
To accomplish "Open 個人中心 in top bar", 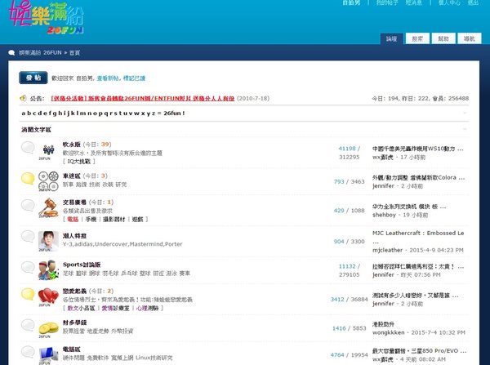I will tap(449, 2).
